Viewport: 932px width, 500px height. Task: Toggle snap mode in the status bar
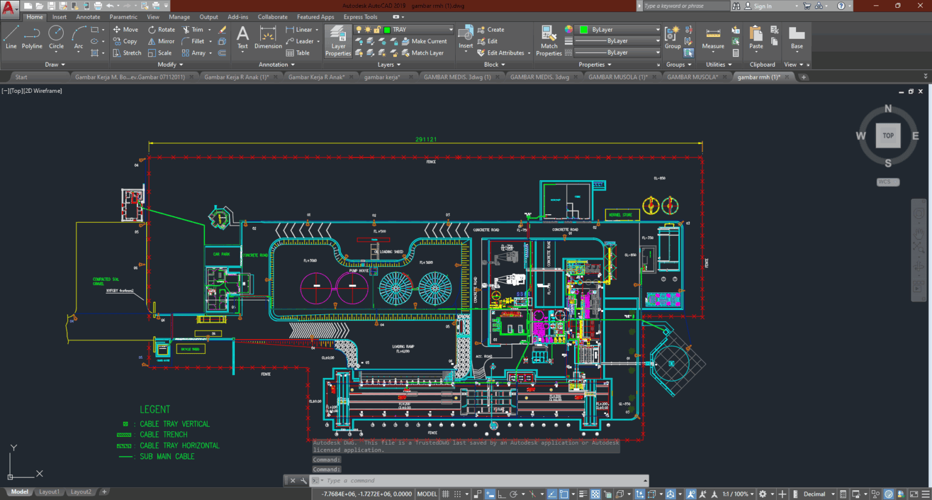pos(456,493)
